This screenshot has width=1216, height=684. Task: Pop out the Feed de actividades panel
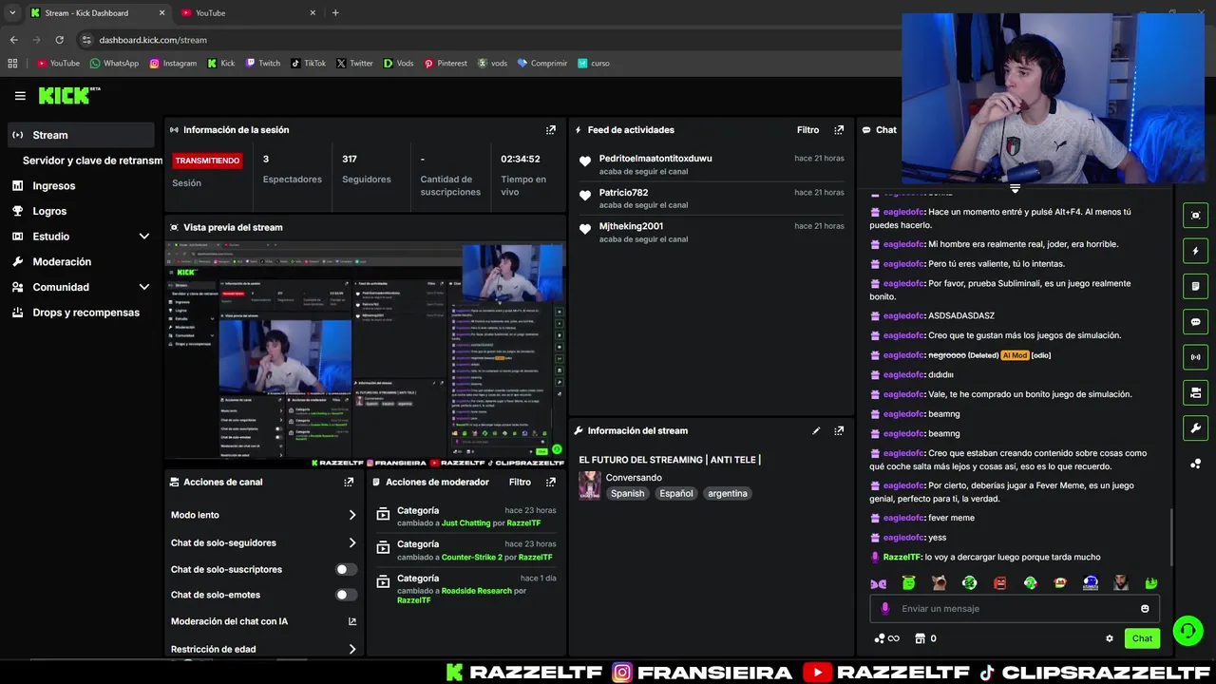[x=839, y=130]
